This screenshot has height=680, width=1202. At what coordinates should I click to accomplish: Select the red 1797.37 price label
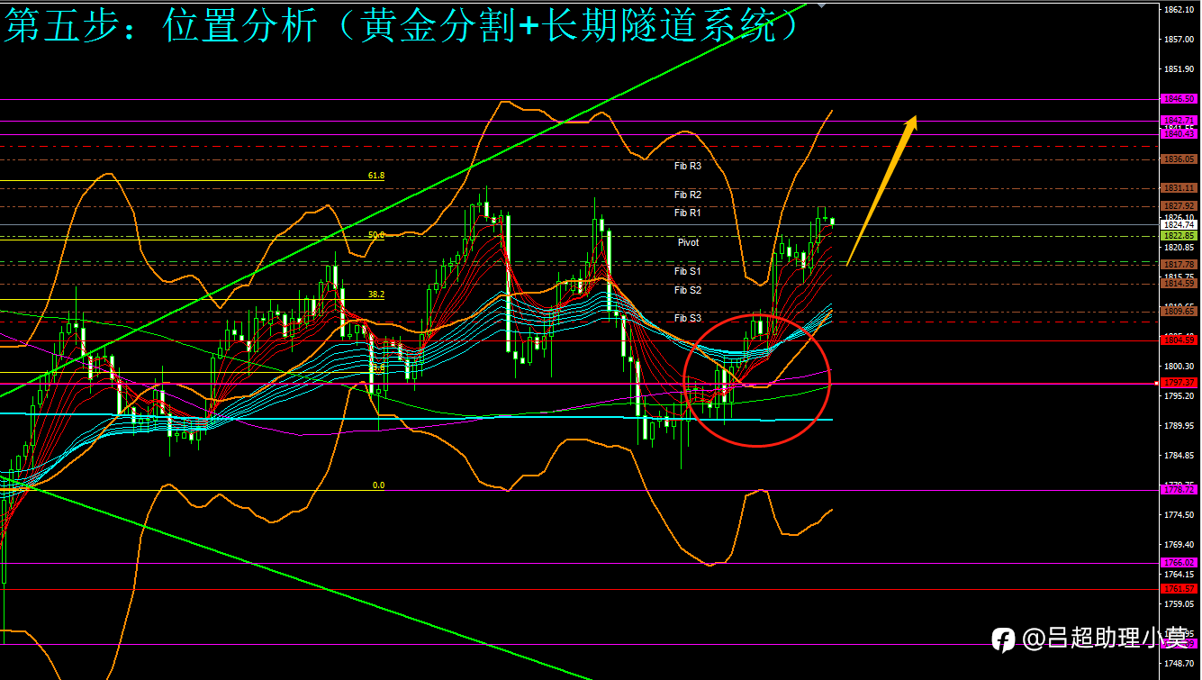point(1179,383)
